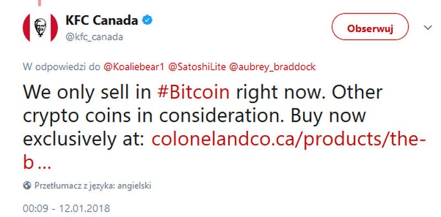Screen dimensions: 441x217
Task: Visit the @Koaliebear1 profile mention
Action: click(x=133, y=67)
